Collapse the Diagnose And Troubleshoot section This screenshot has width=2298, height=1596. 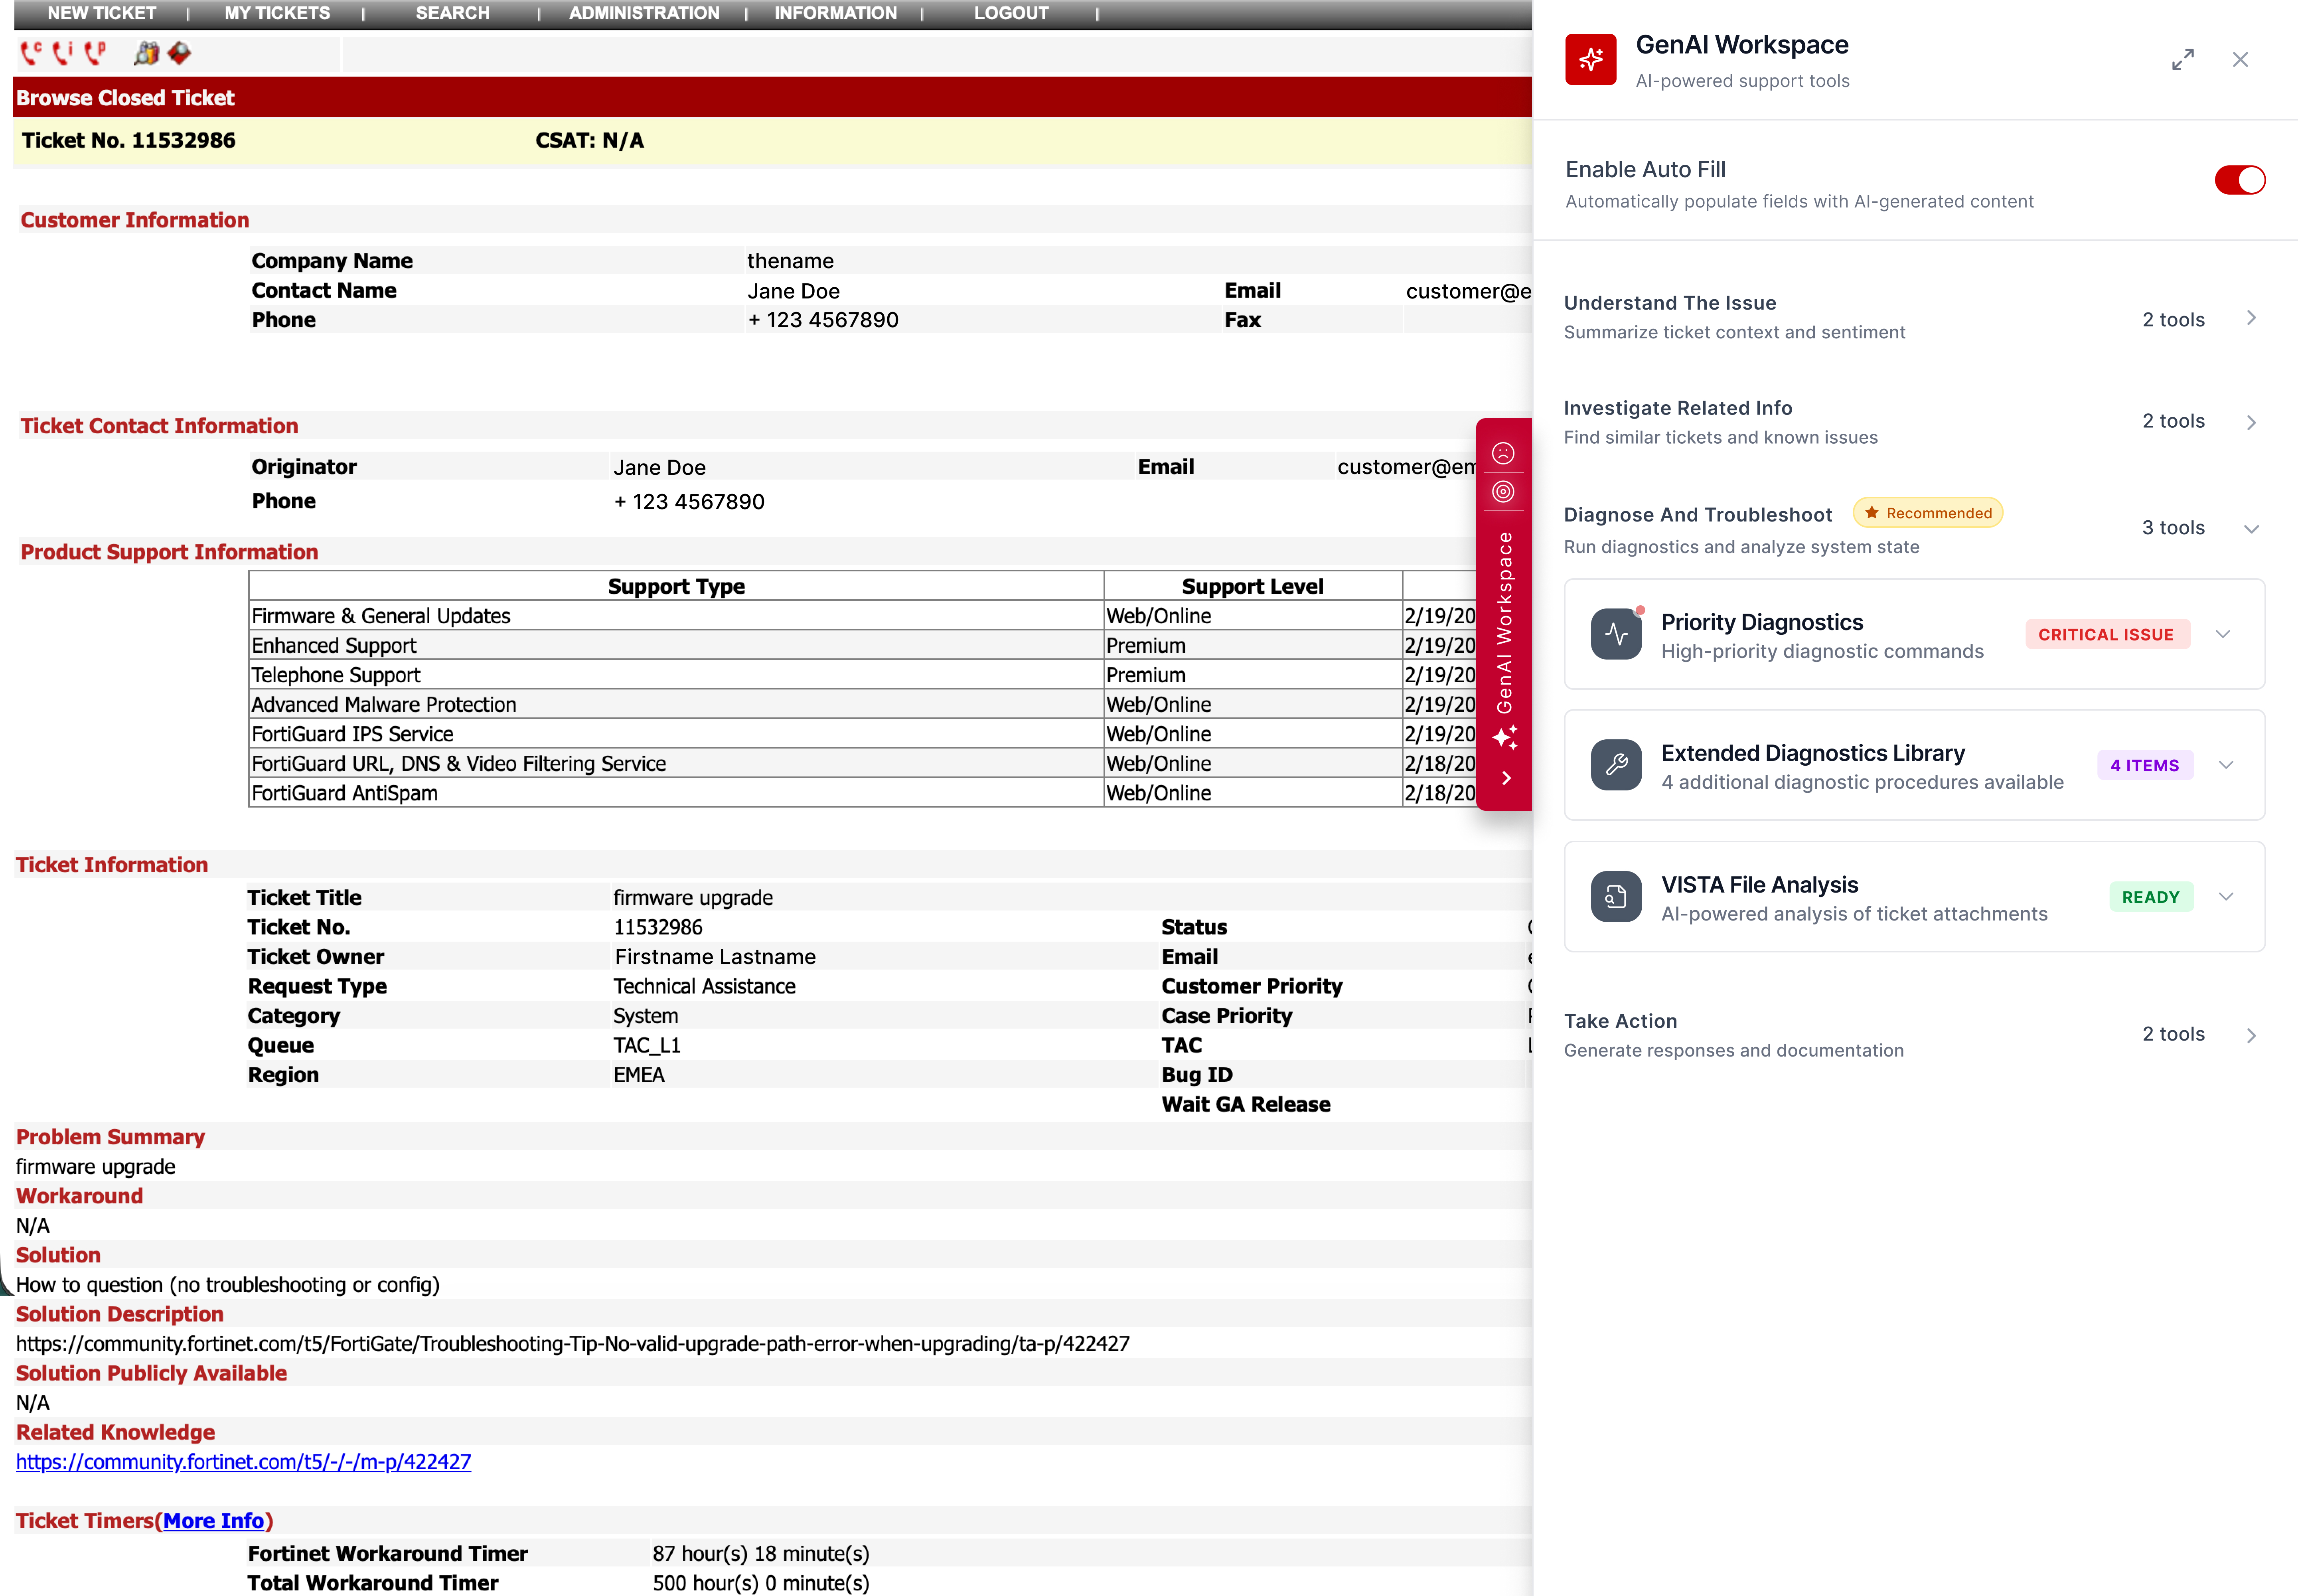2251,529
